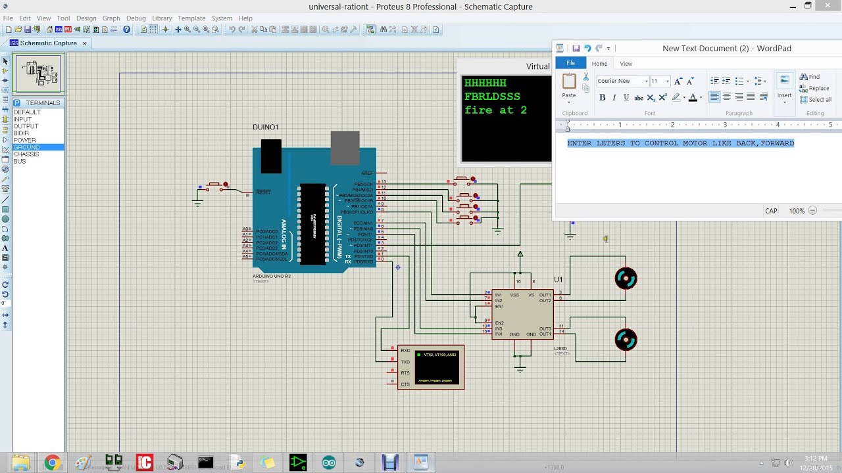Screen dimensions: 842x473
Task: Open the Proteus Help question-mark icon
Action: (x=127, y=30)
